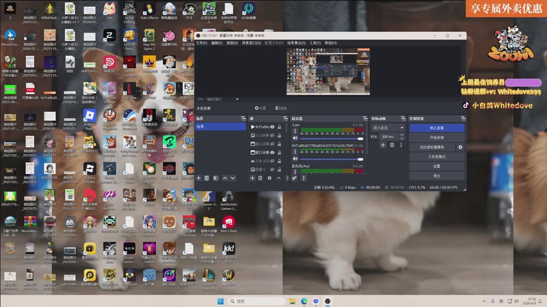Move source up arrow in 源 dock toolbar

tap(279, 178)
